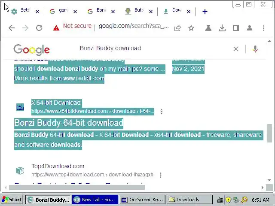Close the Butt tab
The image size is (275, 206).
tap(151, 12)
